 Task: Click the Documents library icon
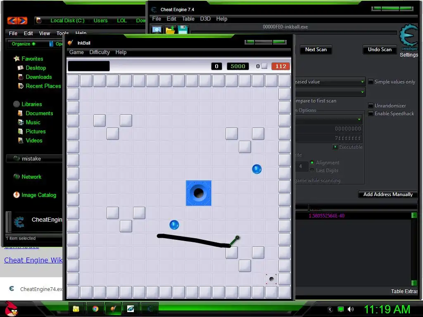click(21, 113)
